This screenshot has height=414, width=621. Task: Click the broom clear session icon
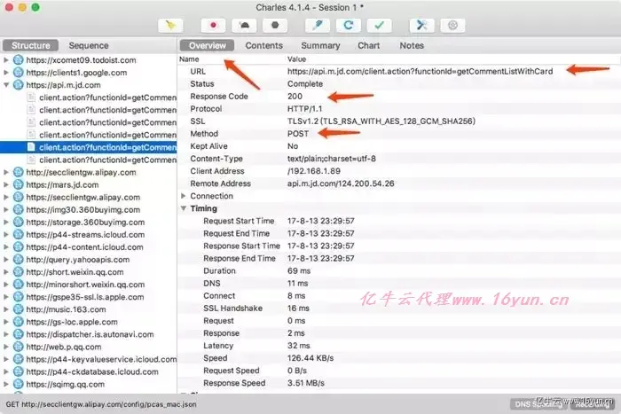(x=170, y=26)
